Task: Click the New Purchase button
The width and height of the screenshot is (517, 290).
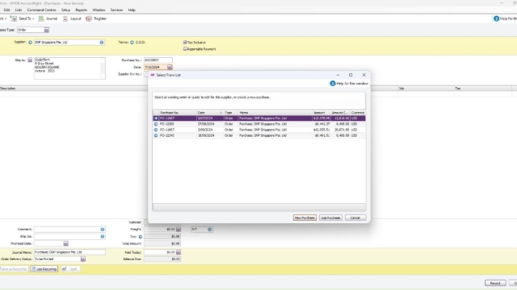Action: (305, 217)
